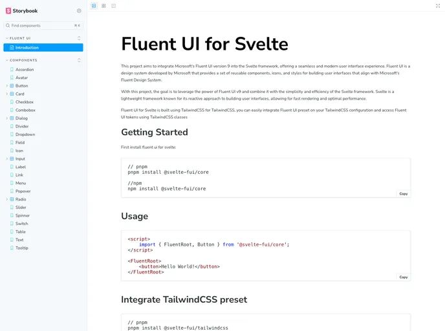Expand the Card component group
Image resolution: width=445 pixels, height=331 pixels.
(7, 94)
